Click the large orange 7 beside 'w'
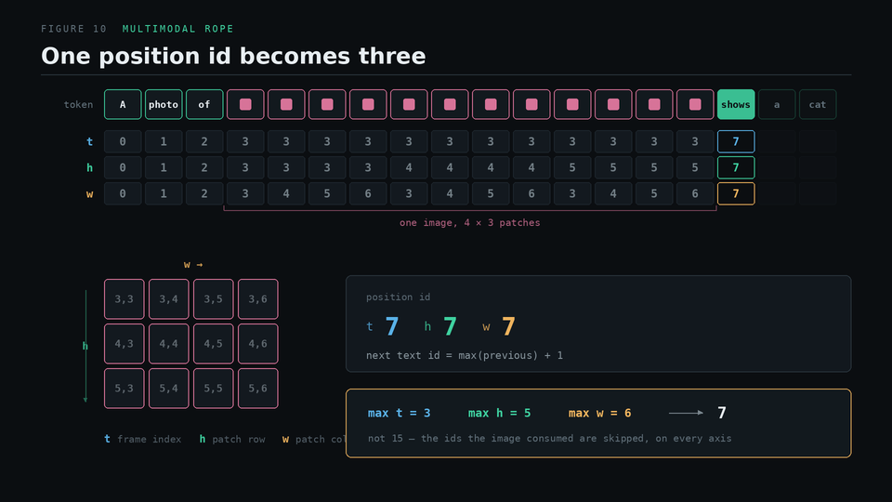Screen dimensions: 892x502 click(x=508, y=326)
